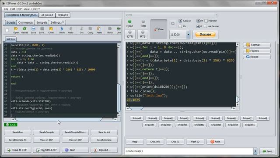280x158 pixels.
Task: Toggle the DTR line button
Action: pyautogui.click(x=130, y=34)
